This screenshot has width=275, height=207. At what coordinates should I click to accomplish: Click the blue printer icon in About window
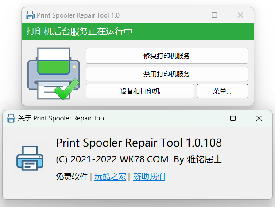(30, 158)
